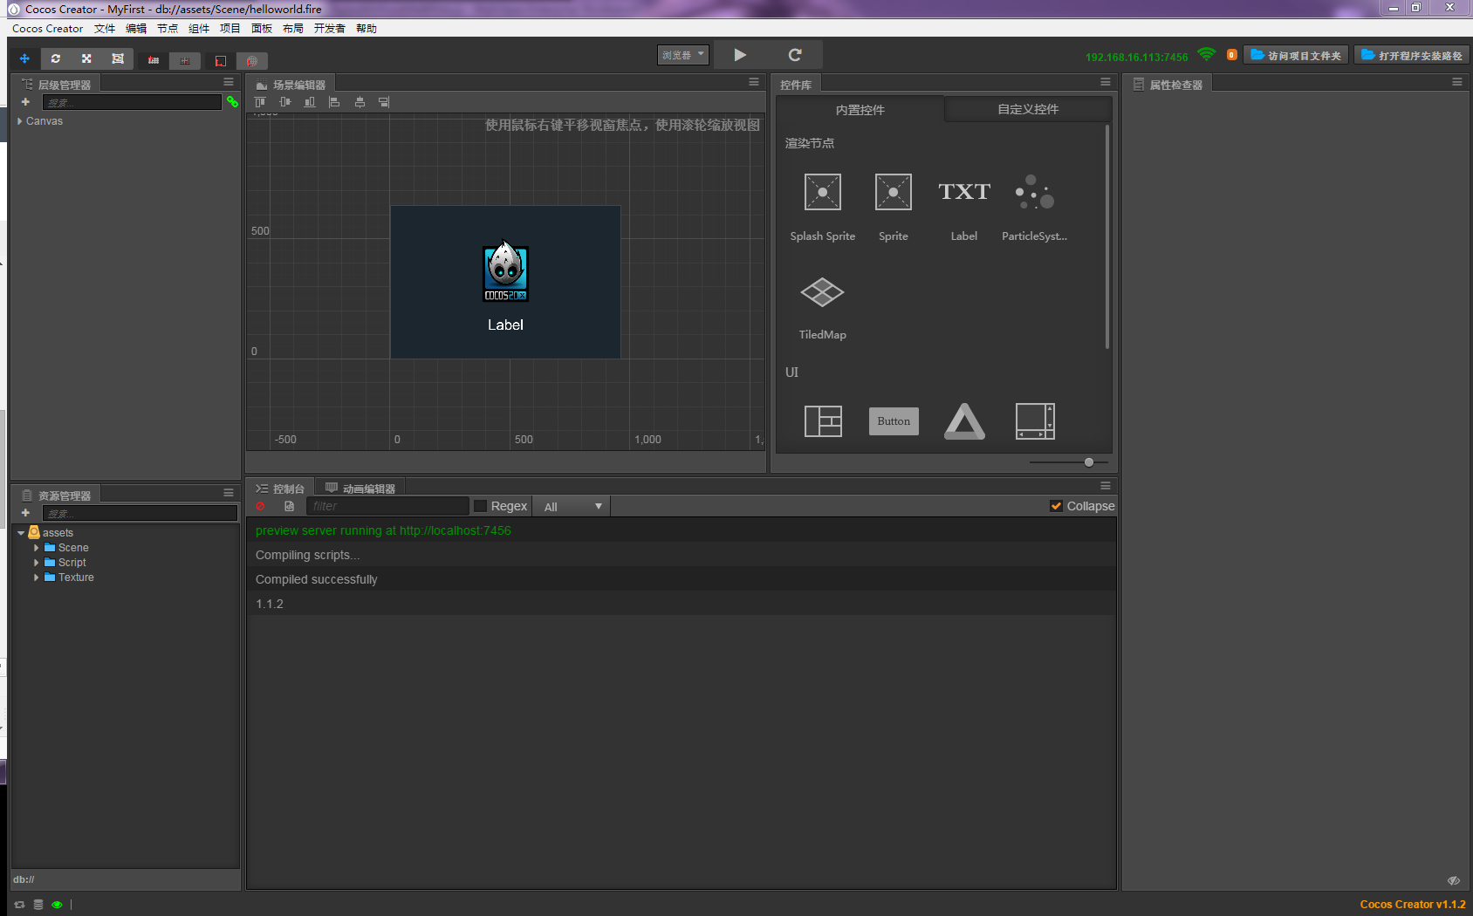This screenshot has width=1473, height=916.
Task: Open the 项目 menu
Action: tap(230, 28)
